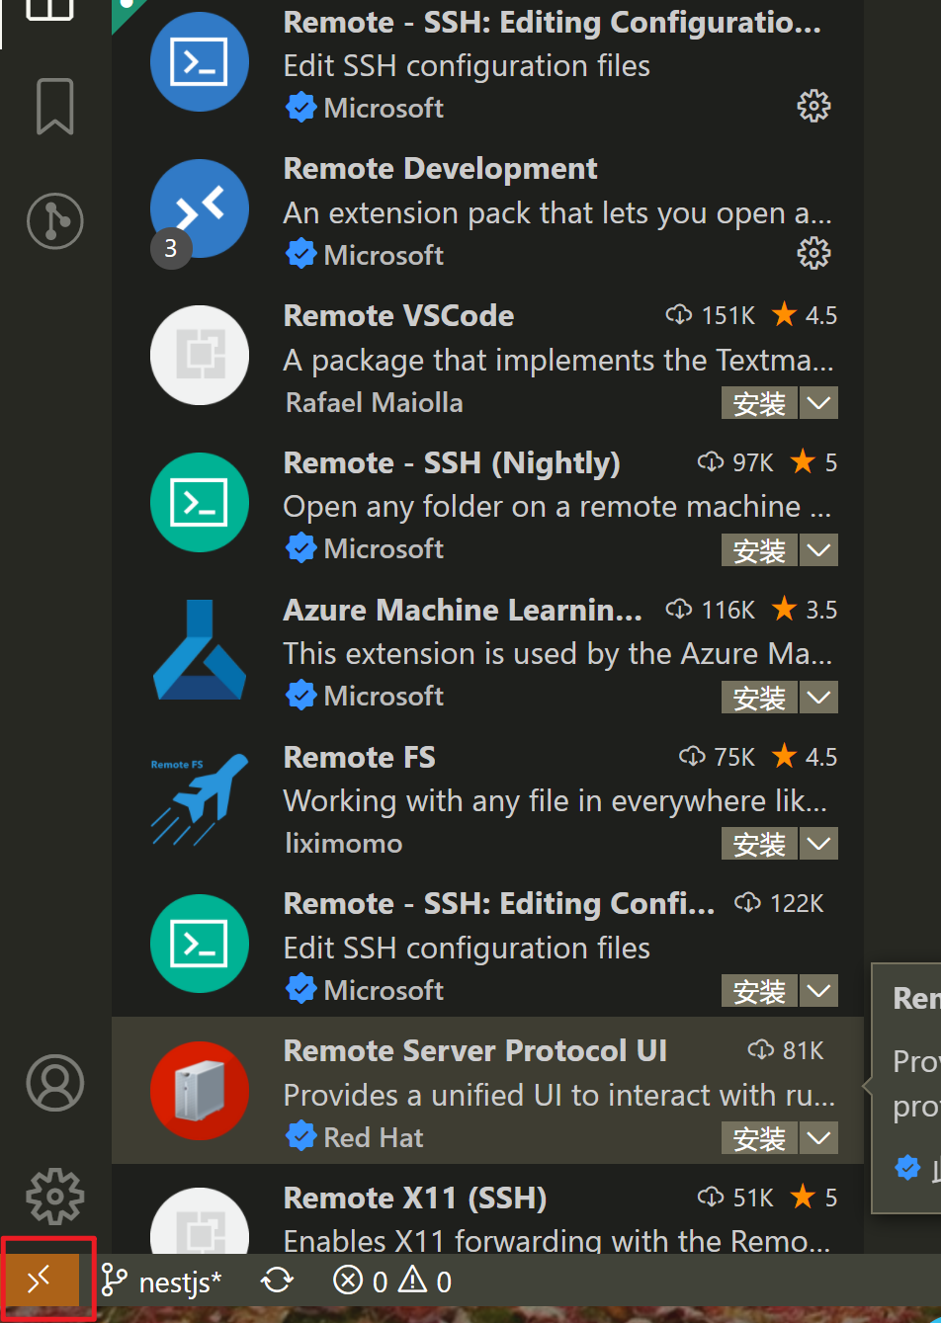Image resolution: width=941 pixels, height=1323 pixels.
Task: Select the Remote FS title
Action: click(x=359, y=758)
